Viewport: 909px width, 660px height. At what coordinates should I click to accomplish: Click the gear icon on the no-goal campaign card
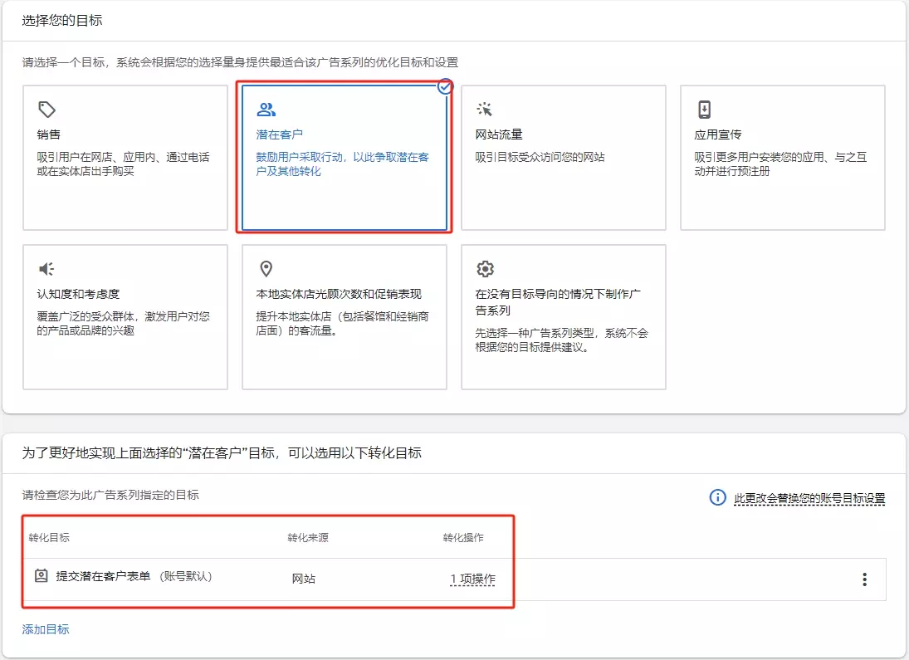(x=484, y=267)
